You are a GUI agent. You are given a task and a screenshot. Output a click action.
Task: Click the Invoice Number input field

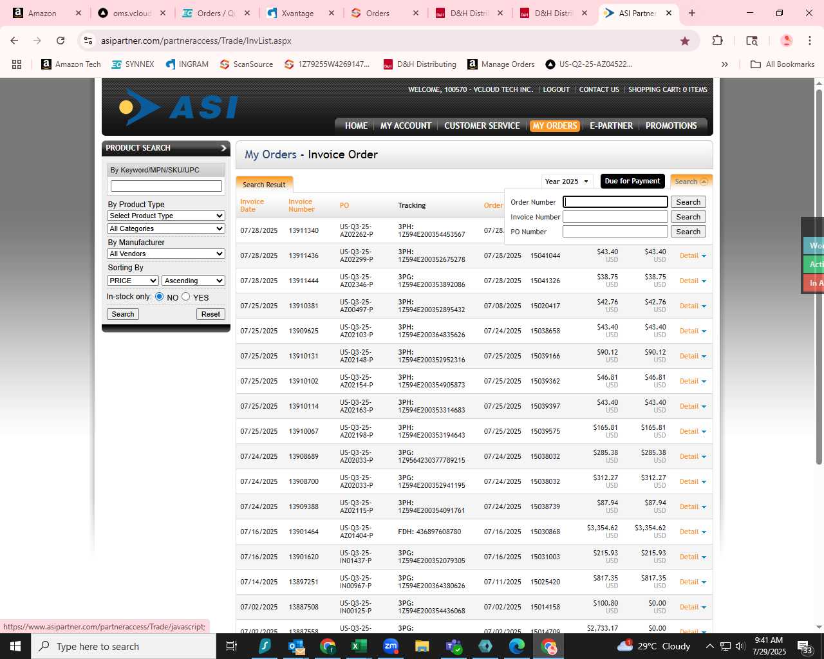pyautogui.click(x=615, y=217)
